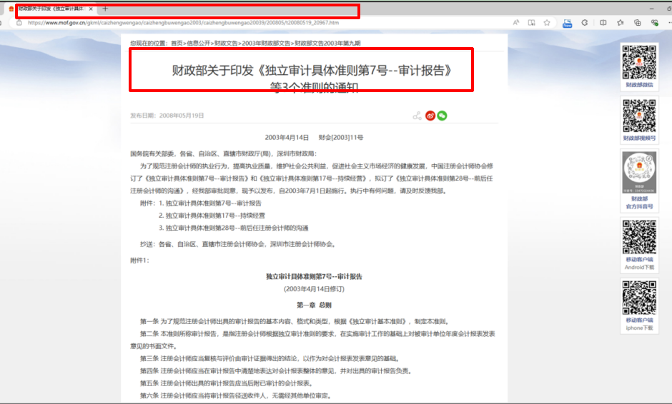Open the browser Extensions puzzle icon
The height and width of the screenshot is (404, 672).
point(585,23)
